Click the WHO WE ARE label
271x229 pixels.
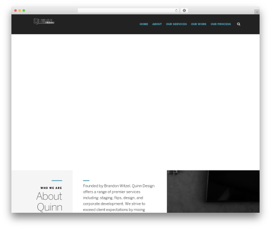[51, 188]
